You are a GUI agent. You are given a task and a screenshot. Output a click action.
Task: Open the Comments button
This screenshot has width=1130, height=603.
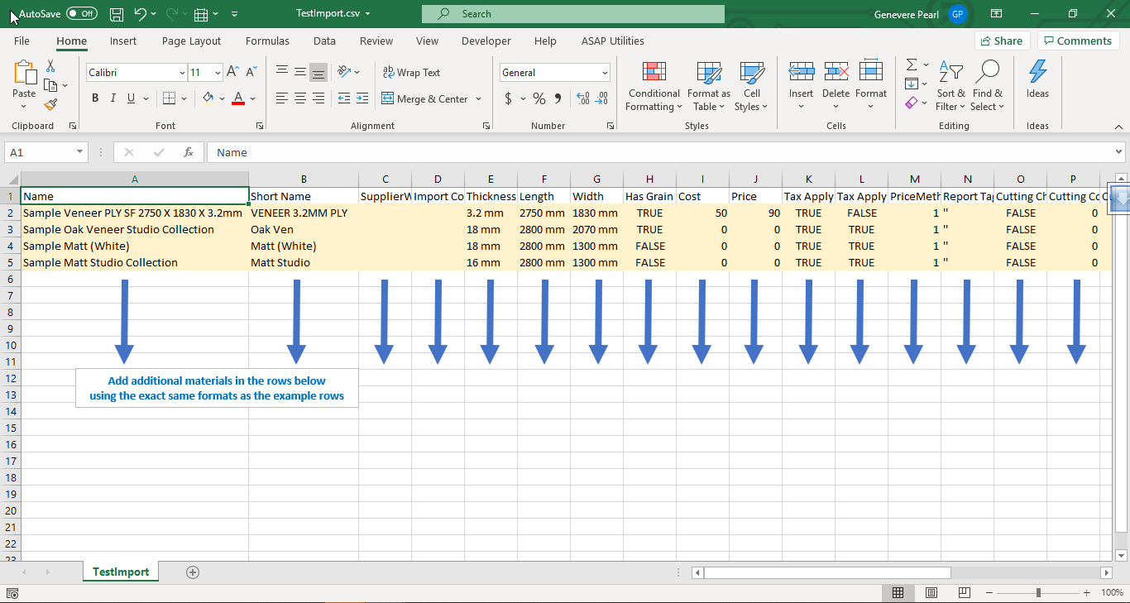click(x=1078, y=41)
